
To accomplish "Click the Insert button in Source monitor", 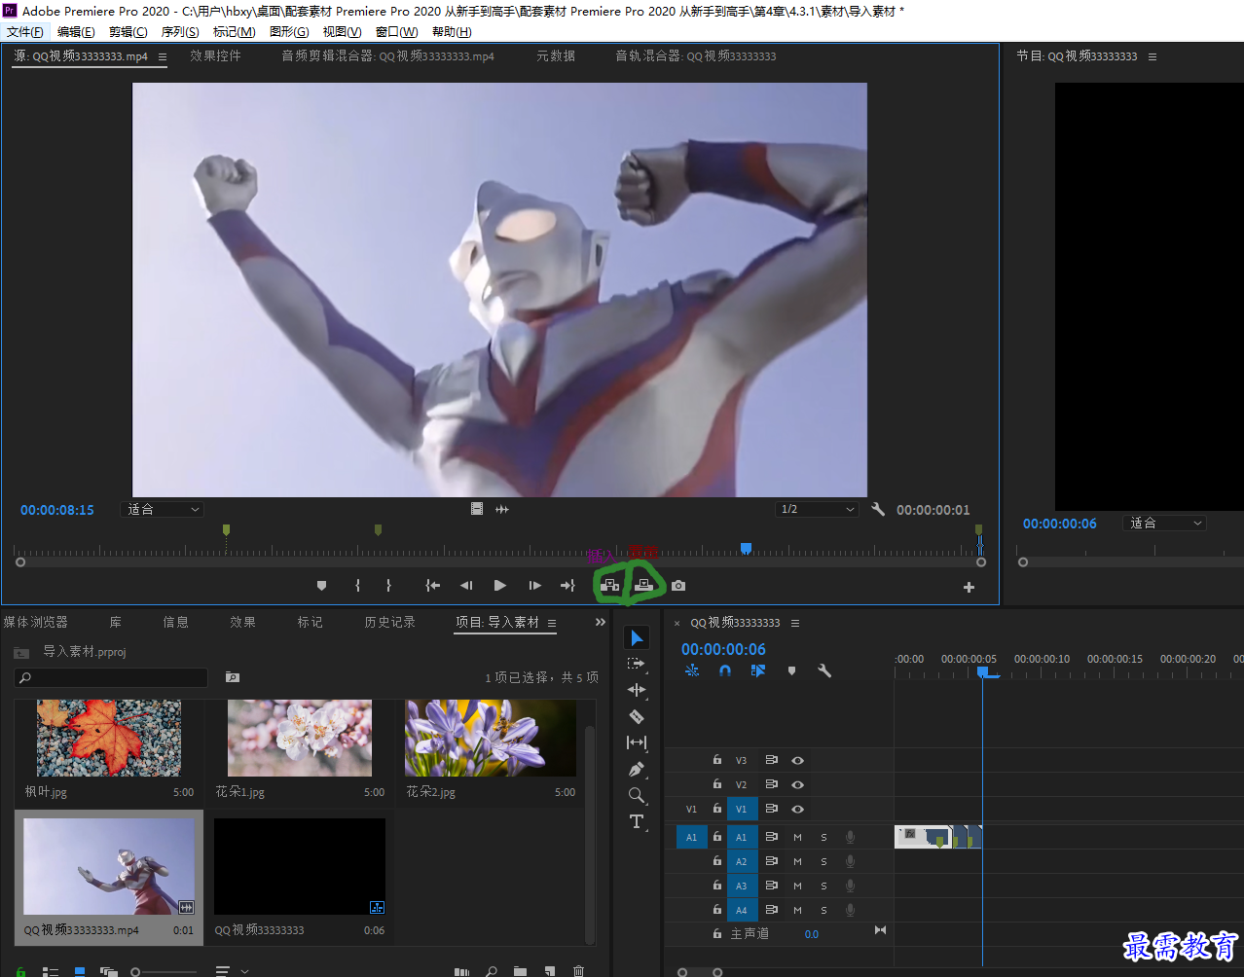I will click(x=610, y=586).
